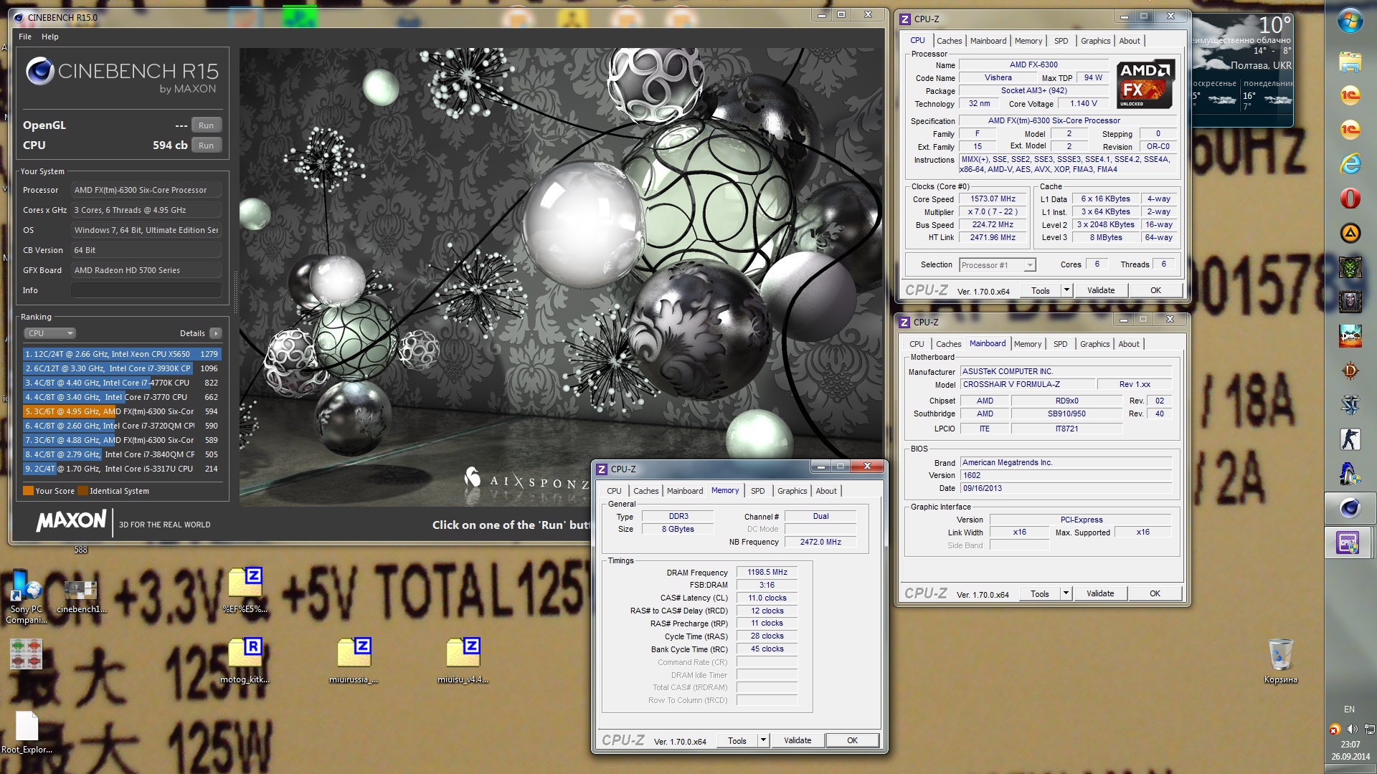1377x774 pixels.
Task: Select ranking row Core i5-3317U
Action: pos(122,469)
